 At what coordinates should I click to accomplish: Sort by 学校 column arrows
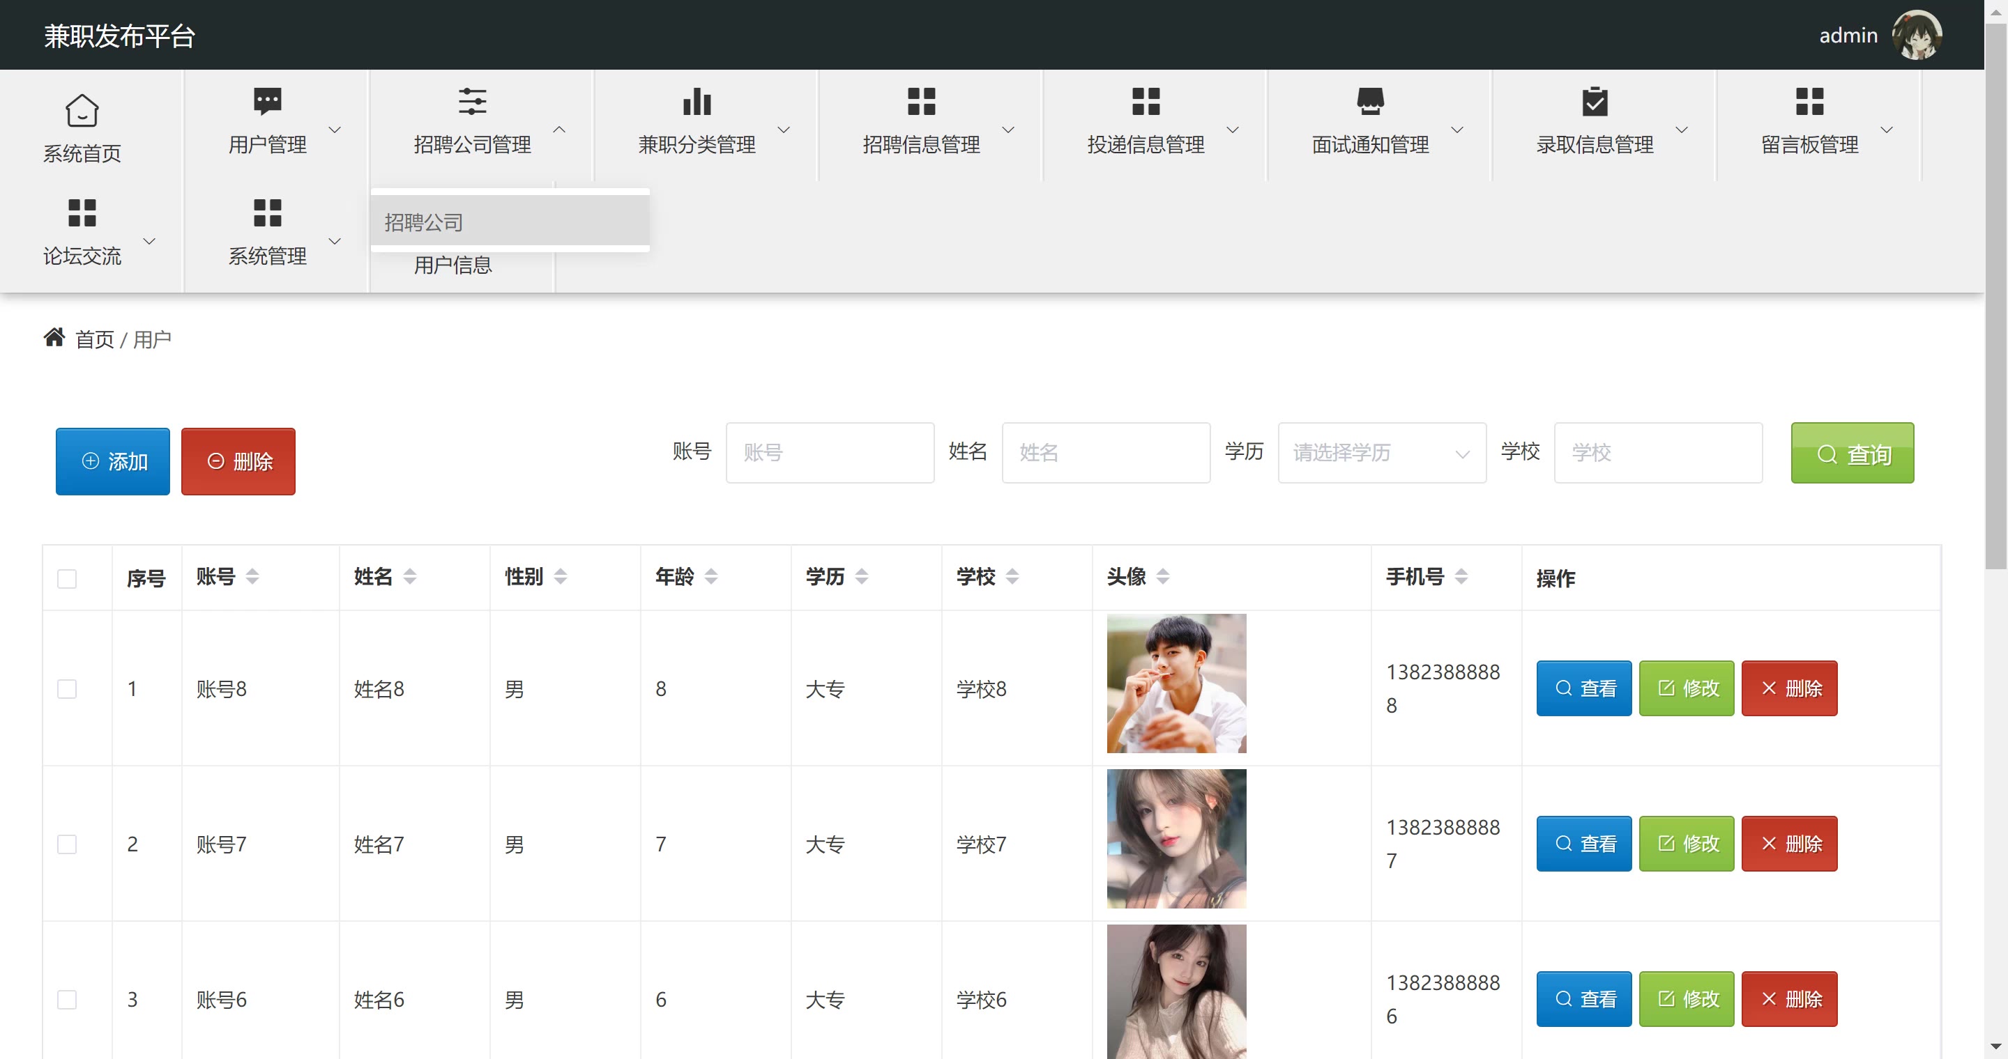[1012, 576]
